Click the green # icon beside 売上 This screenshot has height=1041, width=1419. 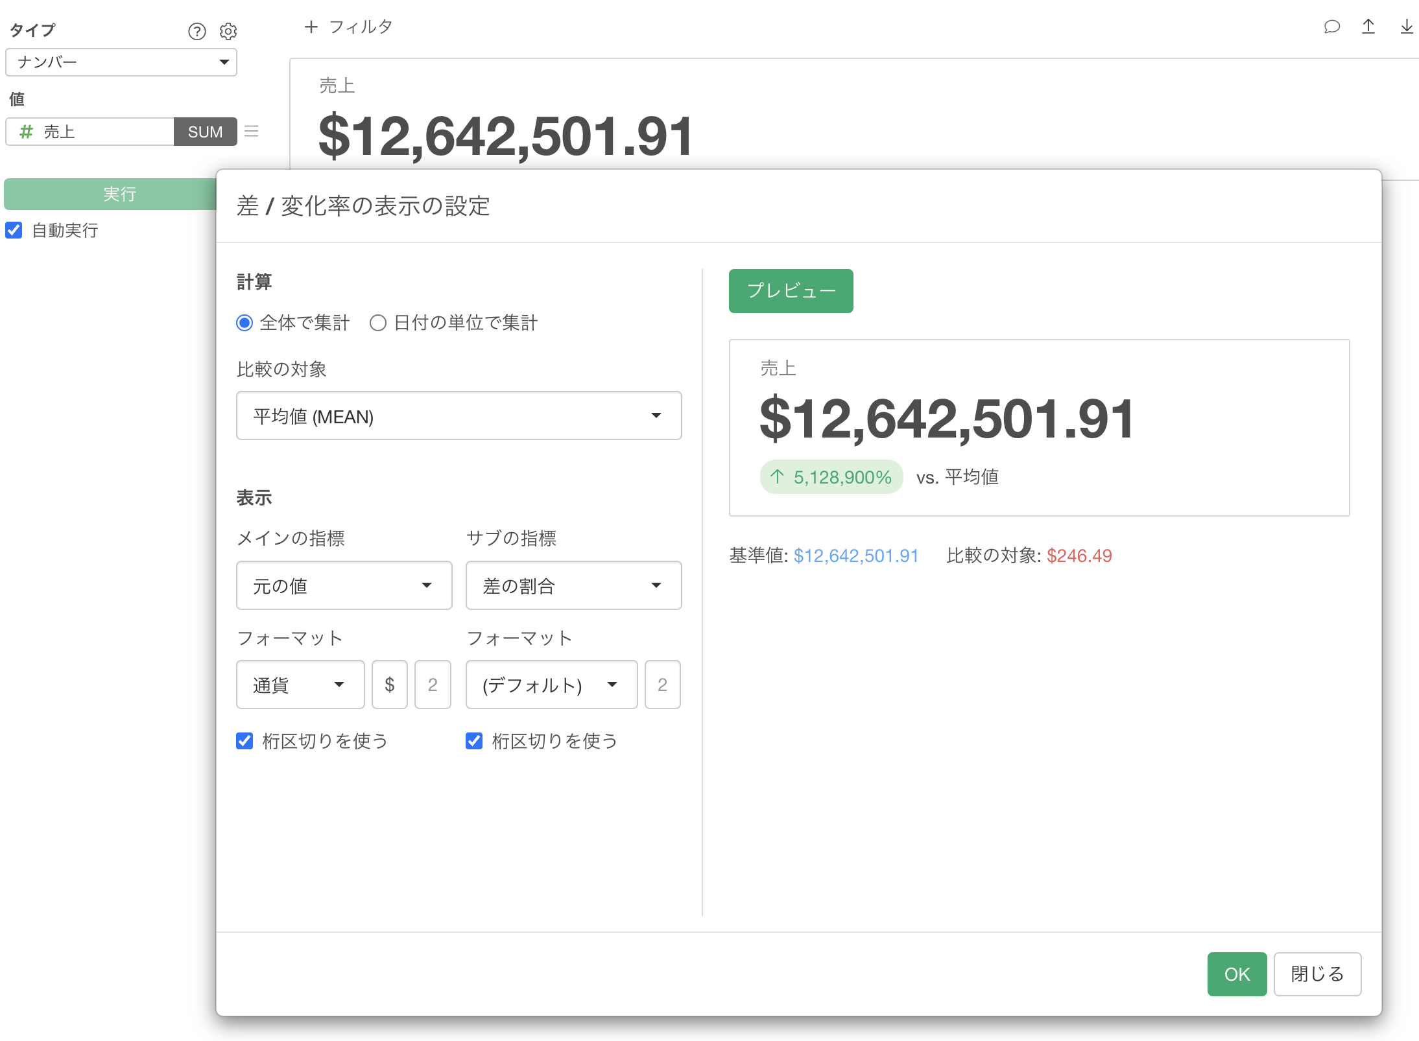26,132
